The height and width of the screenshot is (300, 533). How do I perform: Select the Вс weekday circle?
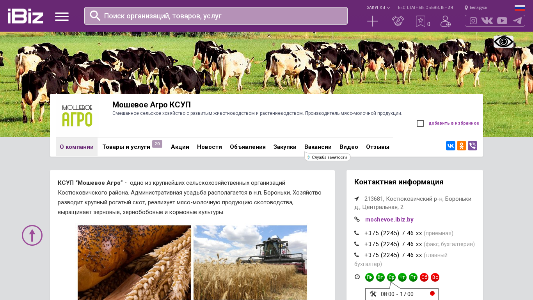(x=435, y=277)
